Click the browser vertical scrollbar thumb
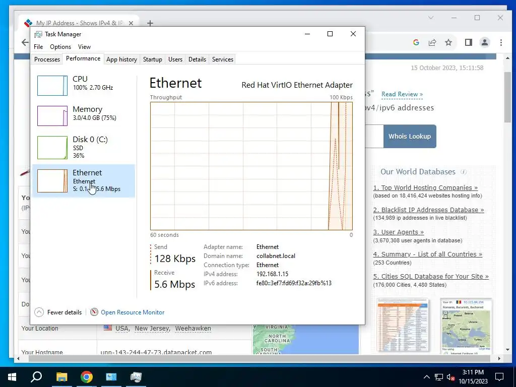The width and height of the screenshot is (516, 387). point(507,97)
